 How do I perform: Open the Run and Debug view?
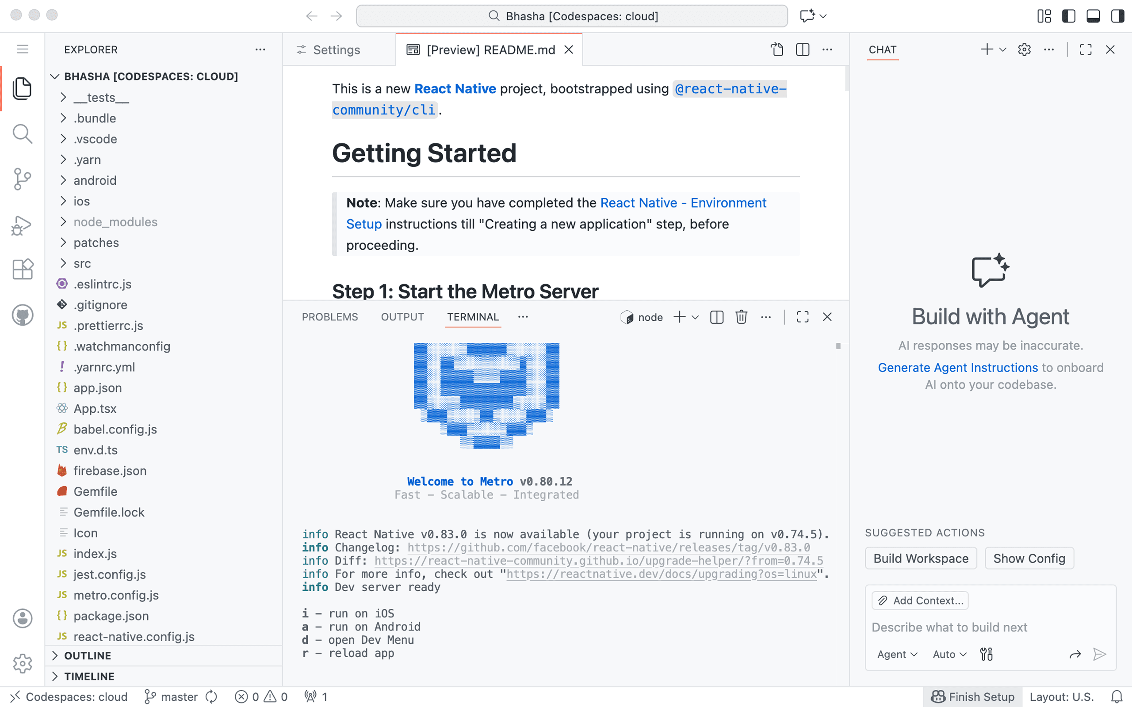pyautogui.click(x=22, y=225)
